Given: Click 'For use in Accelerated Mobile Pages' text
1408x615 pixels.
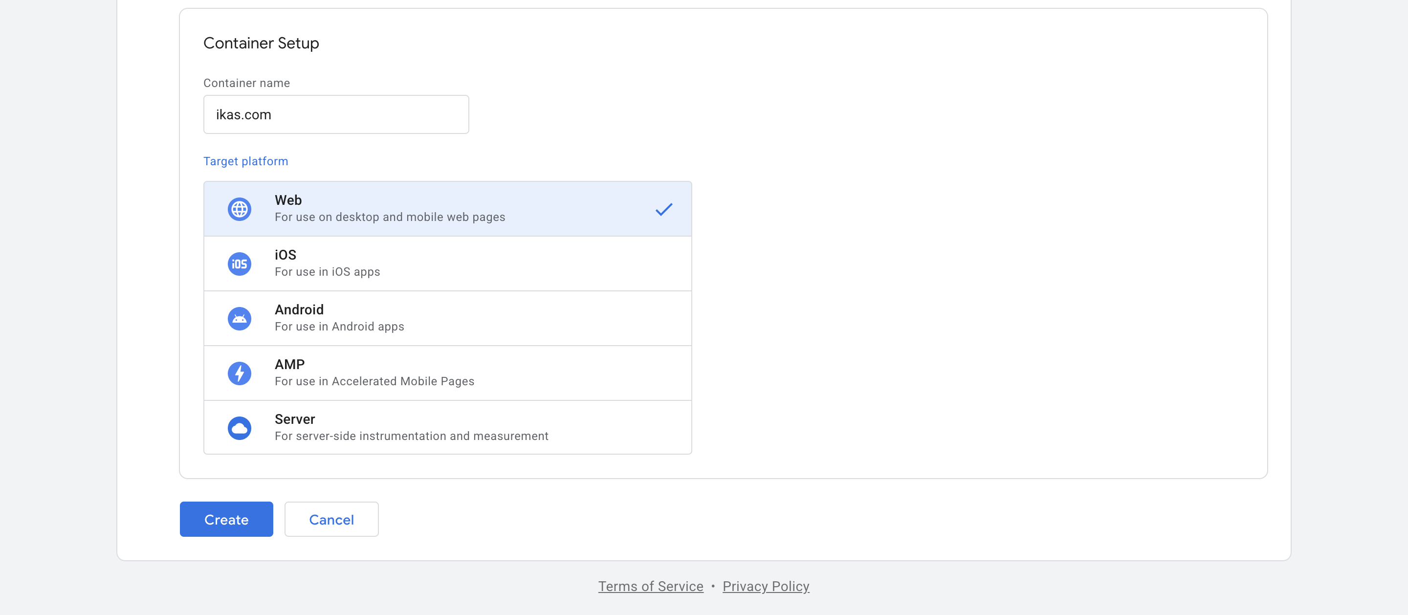Looking at the screenshot, I should (x=374, y=381).
